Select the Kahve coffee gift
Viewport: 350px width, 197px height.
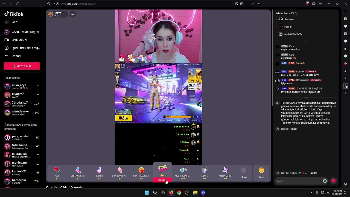pyautogui.click(x=205, y=173)
